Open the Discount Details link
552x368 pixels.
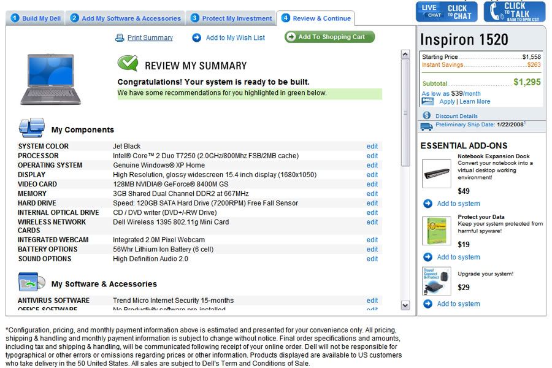pyautogui.click(x=456, y=116)
